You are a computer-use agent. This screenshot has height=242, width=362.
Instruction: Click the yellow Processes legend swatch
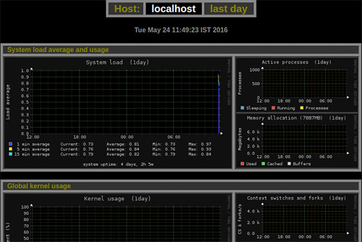click(301, 107)
